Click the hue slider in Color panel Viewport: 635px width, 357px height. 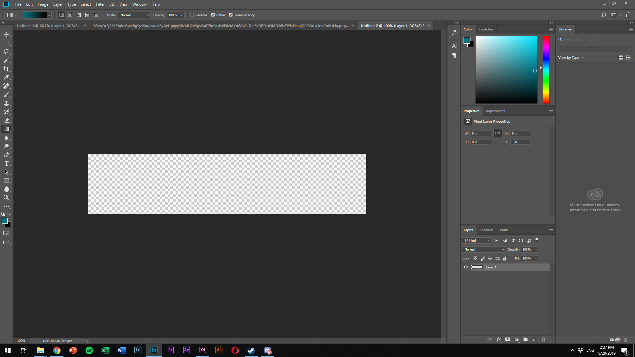[546, 70]
